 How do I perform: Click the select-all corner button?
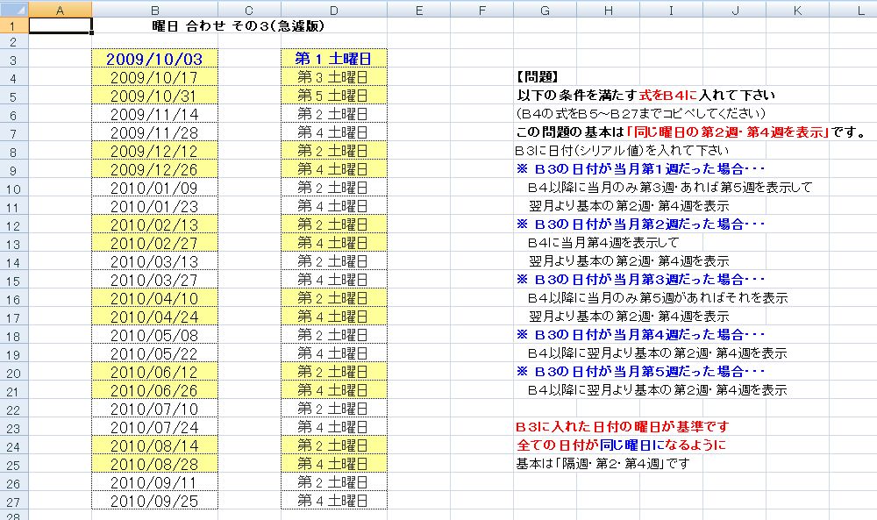point(14,10)
